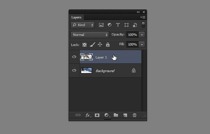Collapse panel with double-arrow icon

[x=138, y=12]
